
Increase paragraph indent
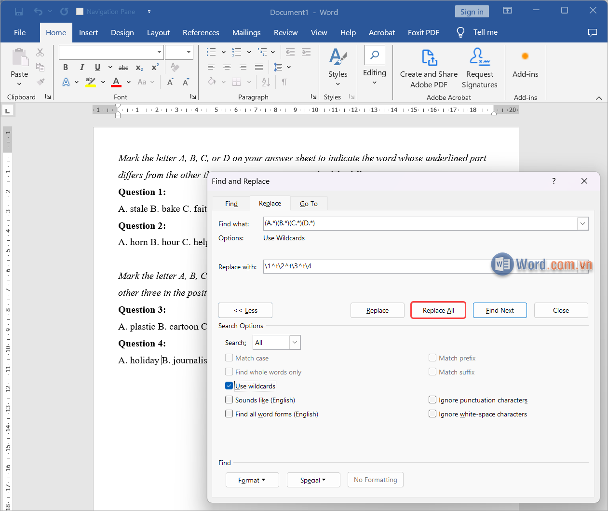tap(306, 52)
